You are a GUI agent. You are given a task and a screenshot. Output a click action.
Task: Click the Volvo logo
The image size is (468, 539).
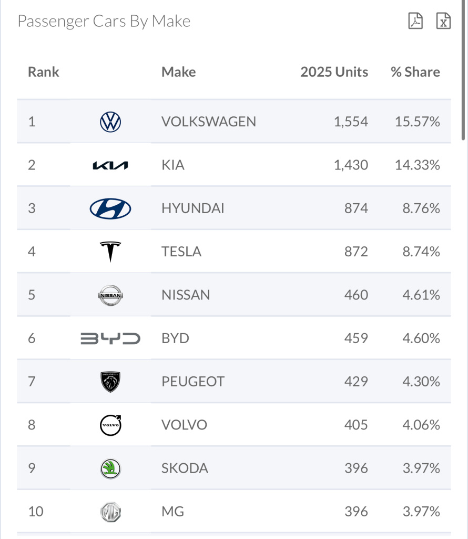point(110,425)
